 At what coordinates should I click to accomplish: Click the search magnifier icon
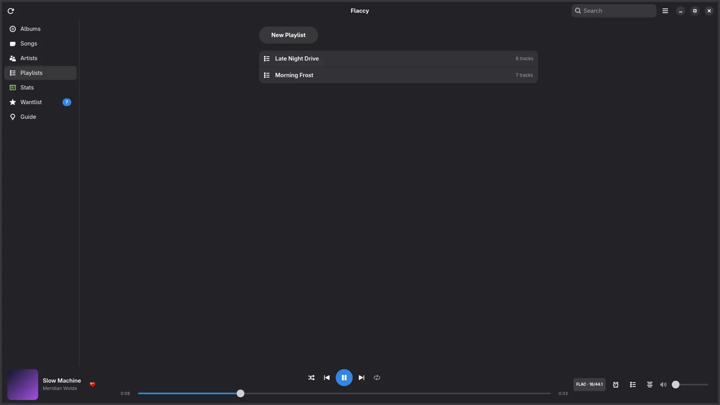(x=578, y=11)
